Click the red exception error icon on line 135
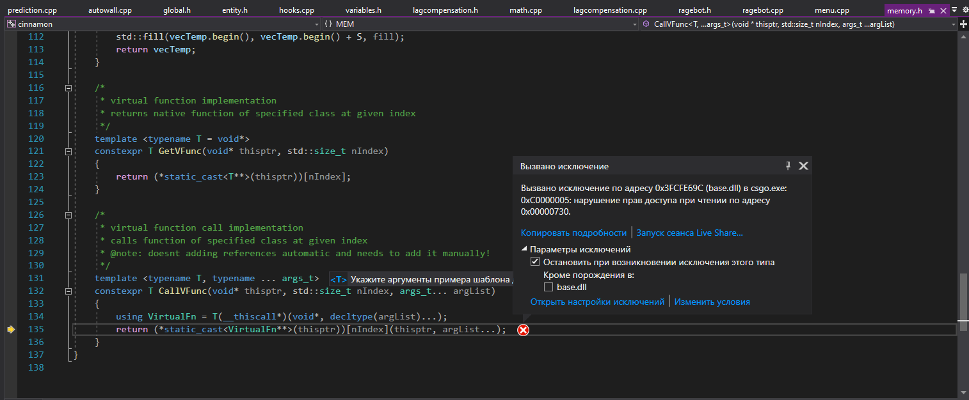969x400 pixels. (x=523, y=330)
